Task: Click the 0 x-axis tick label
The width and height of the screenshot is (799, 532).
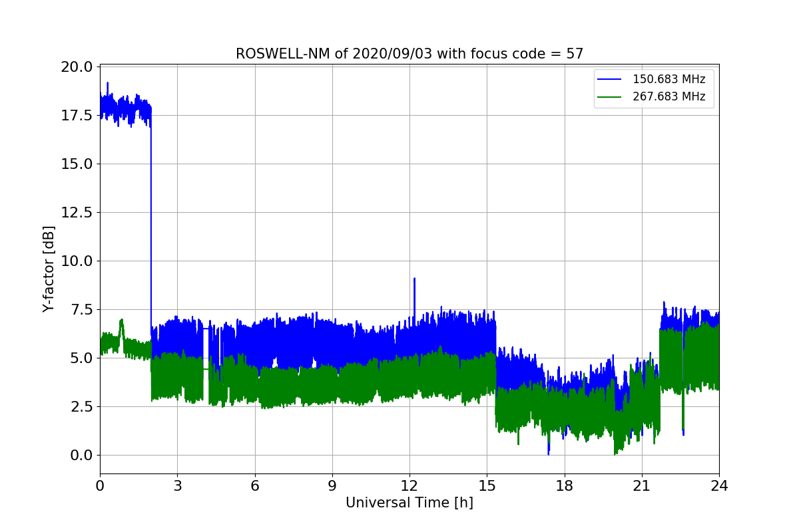Action: tap(100, 485)
